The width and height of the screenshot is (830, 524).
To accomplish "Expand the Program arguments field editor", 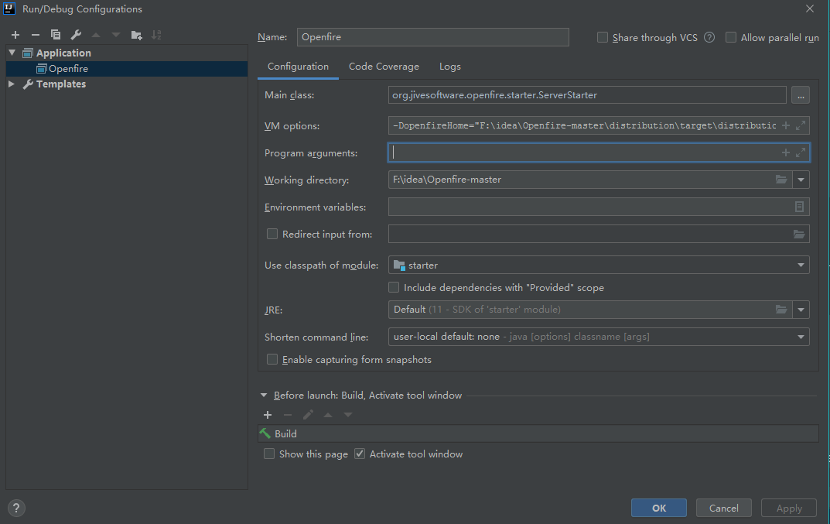I will [801, 152].
